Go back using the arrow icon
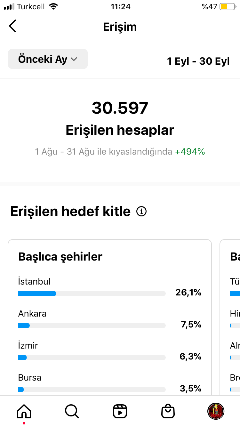This screenshot has width=240, height=427. point(12,26)
